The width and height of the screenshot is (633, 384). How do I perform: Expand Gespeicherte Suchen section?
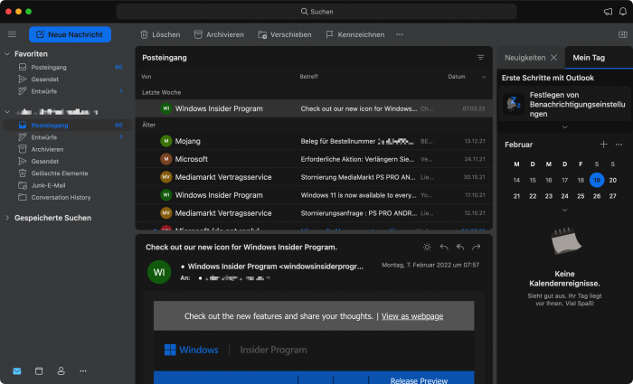[7, 218]
